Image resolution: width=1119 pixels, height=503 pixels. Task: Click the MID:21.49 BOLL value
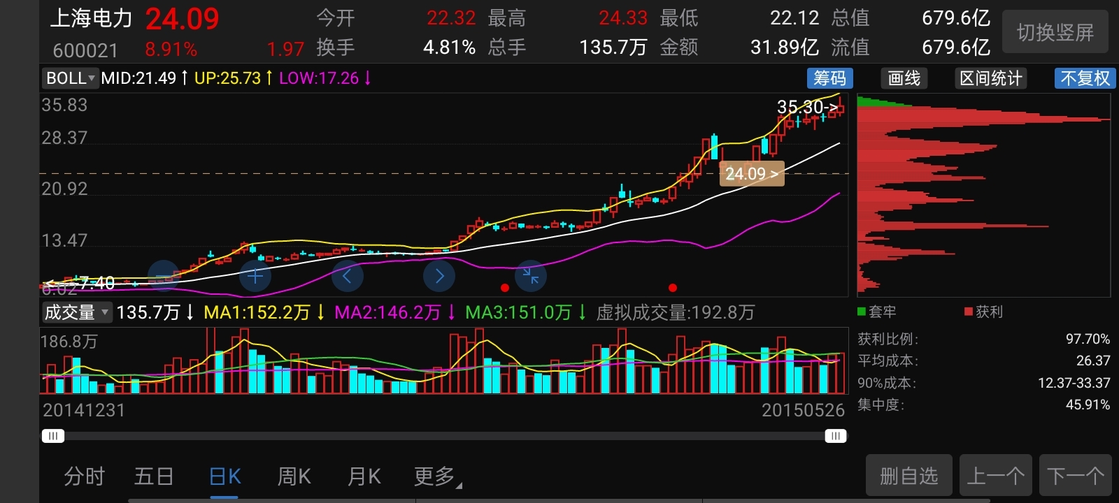pyautogui.click(x=138, y=78)
